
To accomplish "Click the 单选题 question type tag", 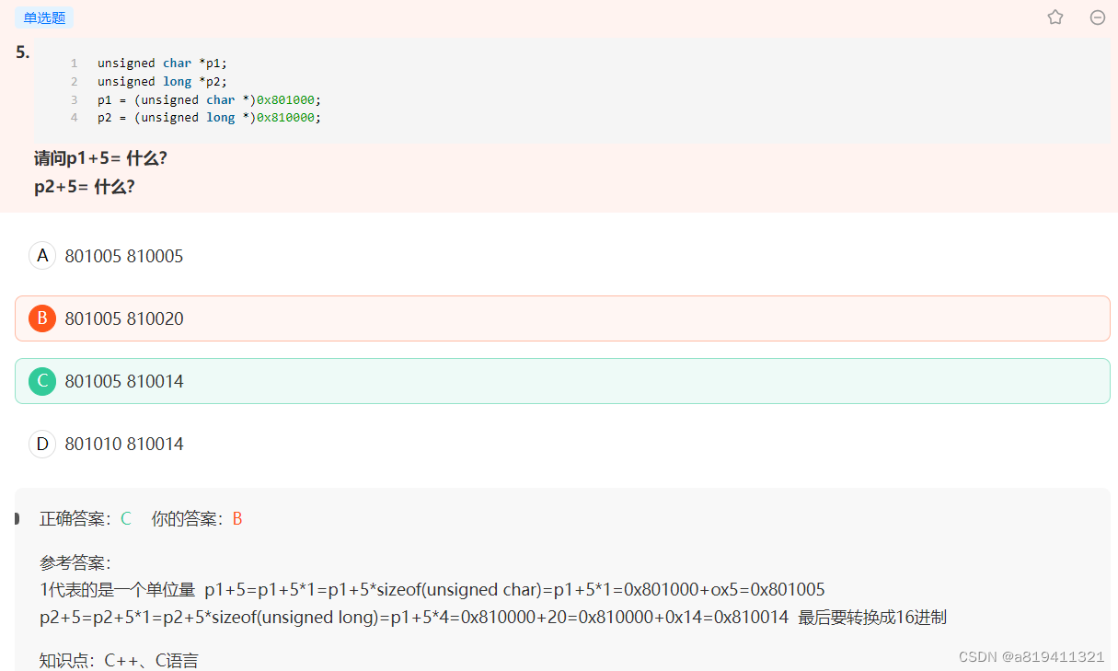I will coord(44,17).
